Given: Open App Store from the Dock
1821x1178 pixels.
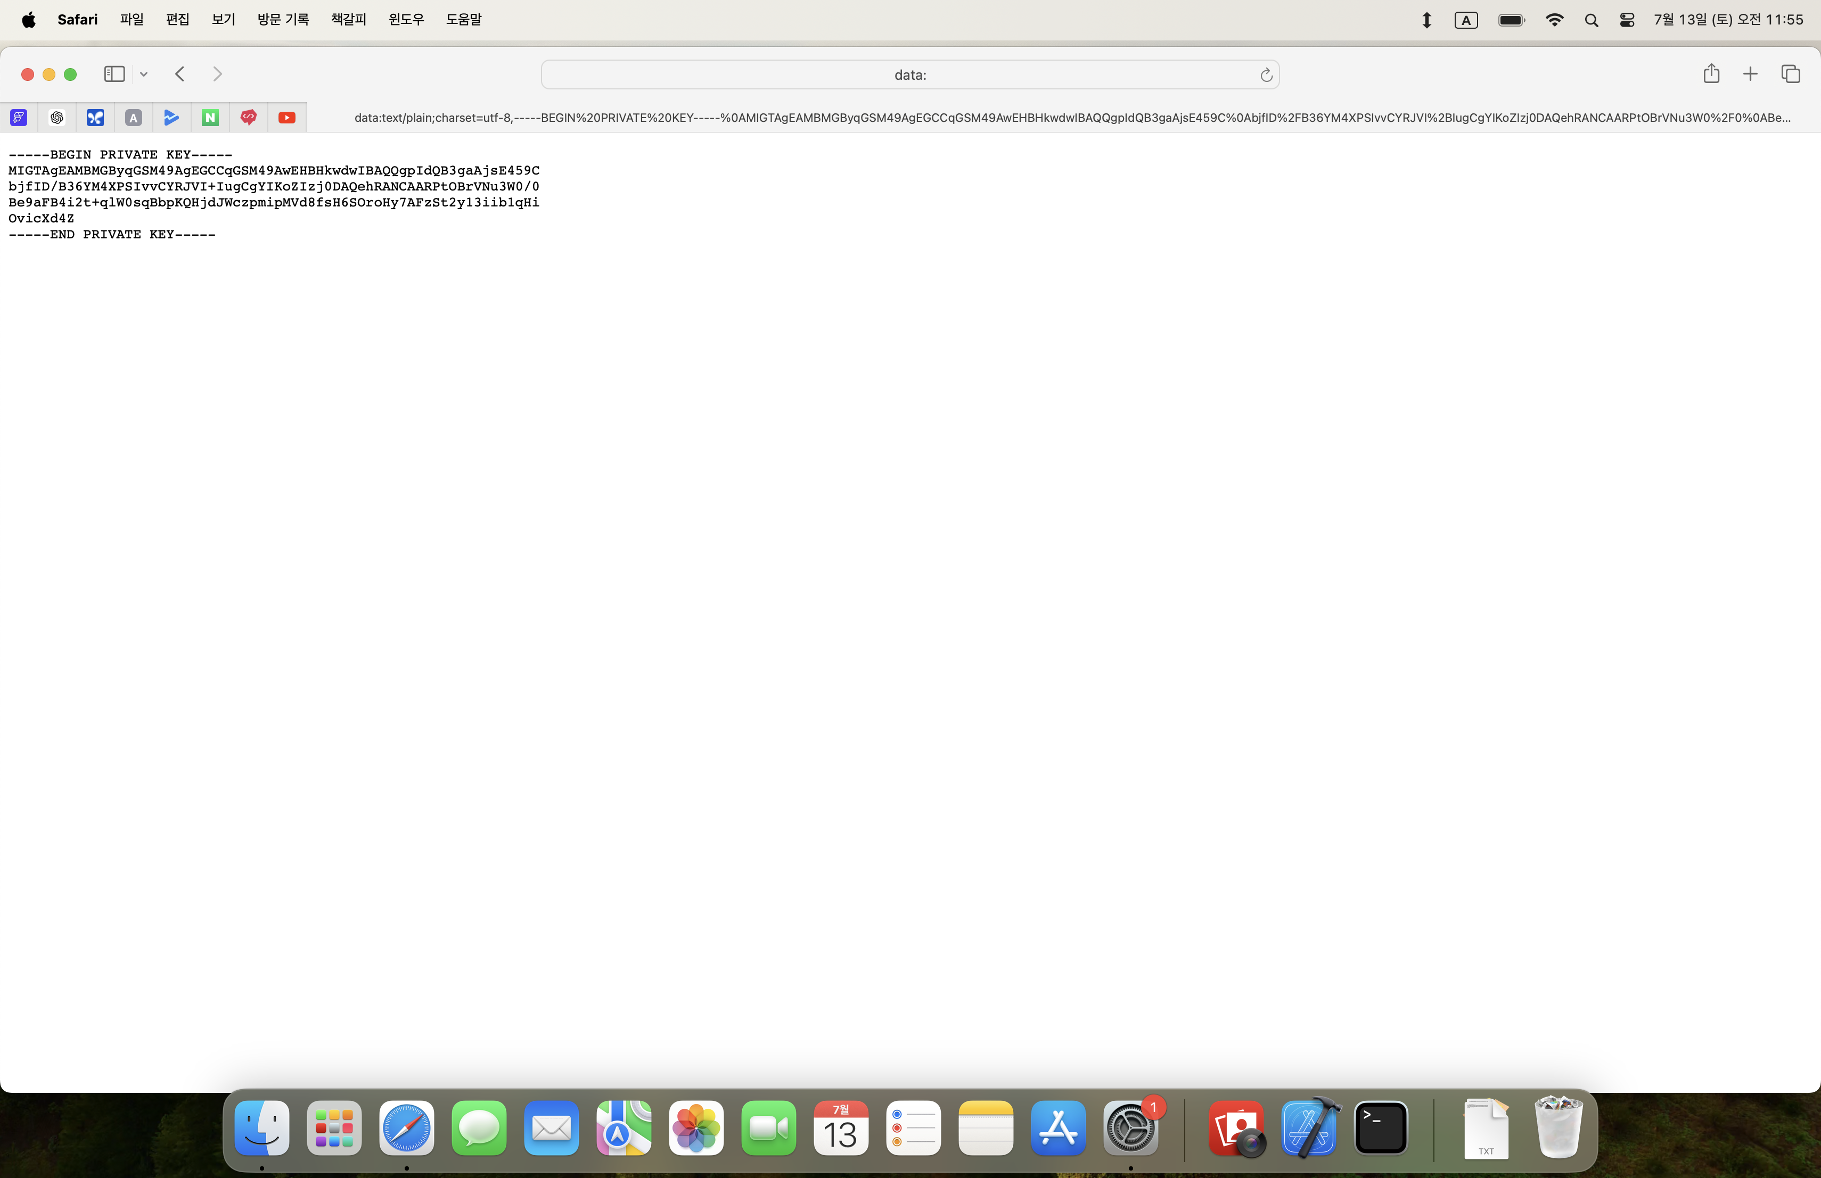Looking at the screenshot, I should (x=1057, y=1127).
